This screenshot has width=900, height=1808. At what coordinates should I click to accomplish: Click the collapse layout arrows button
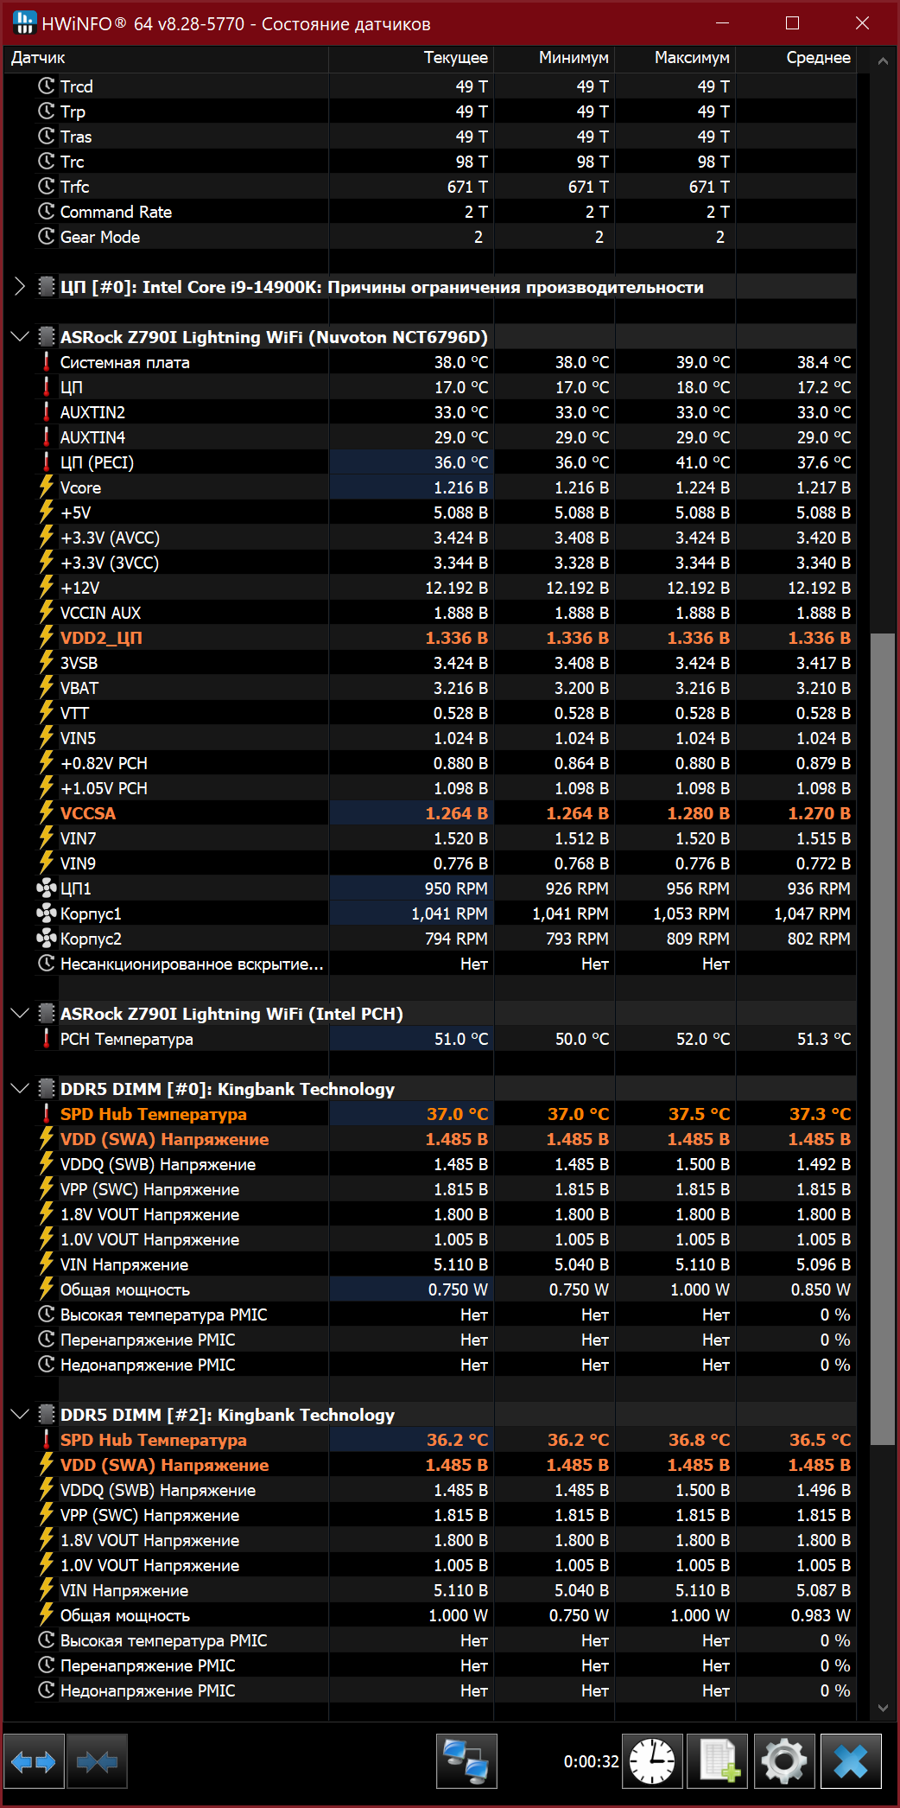tap(97, 1761)
